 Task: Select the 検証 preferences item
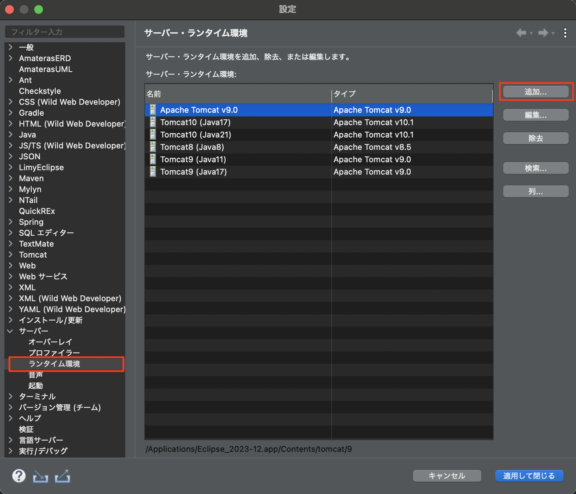[26, 429]
